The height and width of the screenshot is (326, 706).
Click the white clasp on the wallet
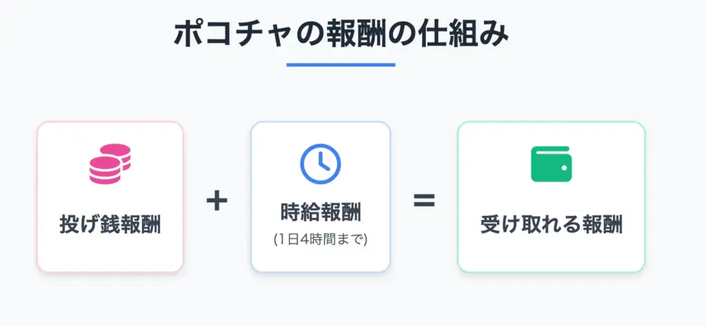click(565, 166)
